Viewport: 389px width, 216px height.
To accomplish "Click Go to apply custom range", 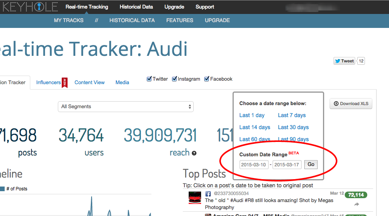I will pos(311,164).
